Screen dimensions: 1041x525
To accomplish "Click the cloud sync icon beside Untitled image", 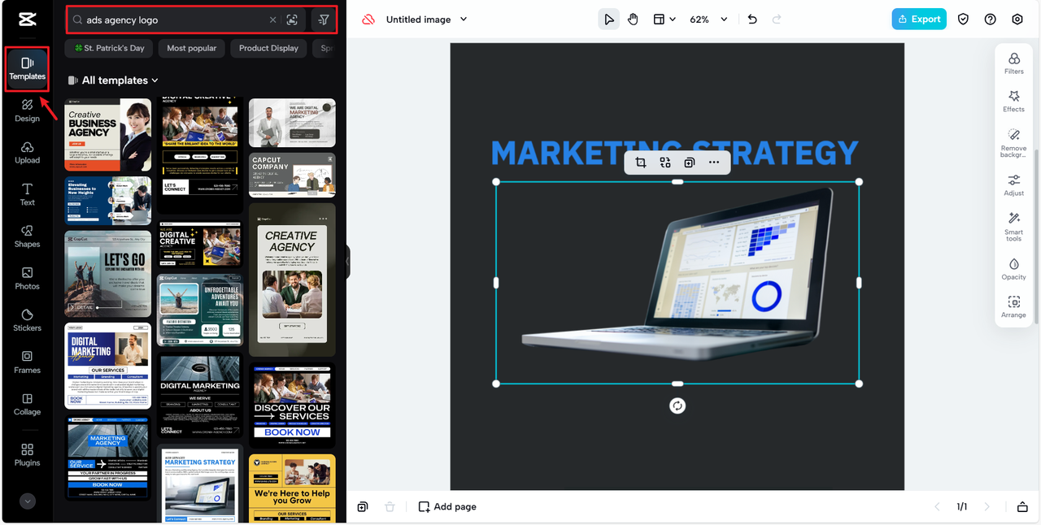I will click(x=368, y=20).
